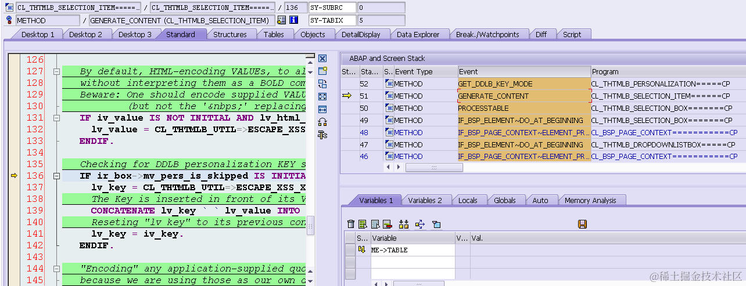This screenshot has width=746, height=286.
Task: Click source editor vertical scrollbar thumb
Action: (x=310, y=225)
